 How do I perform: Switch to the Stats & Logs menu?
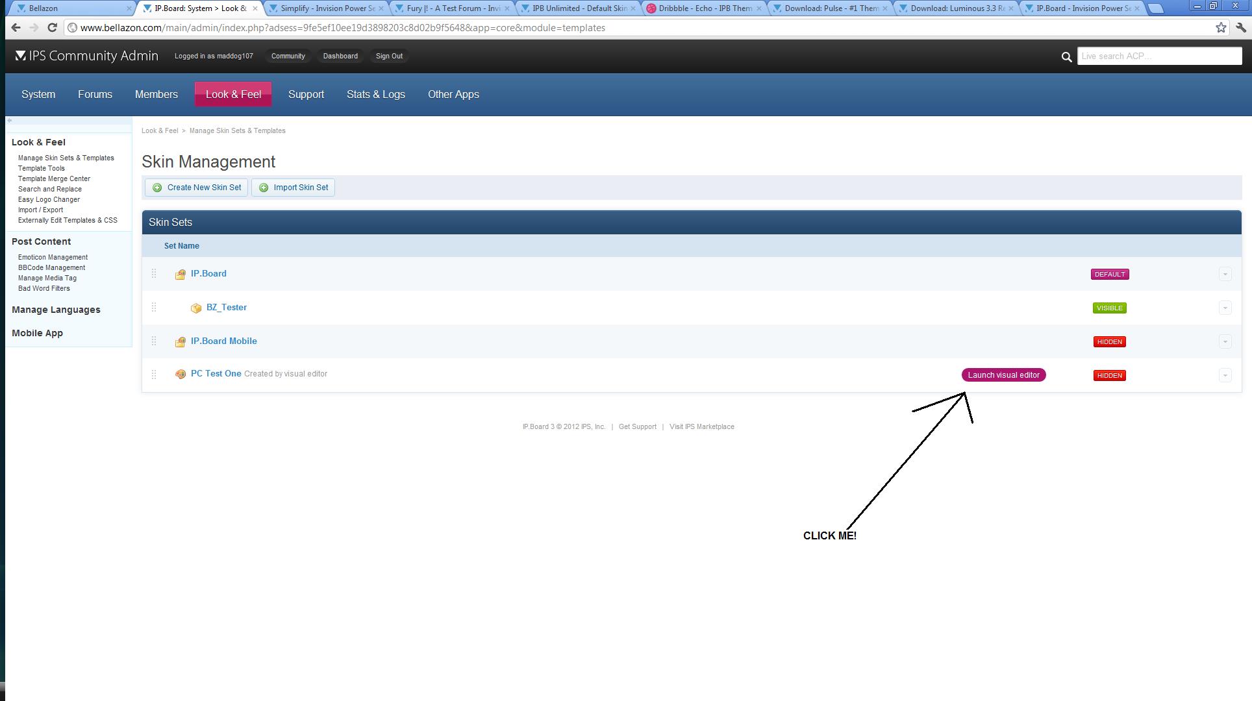click(x=375, y=94)
